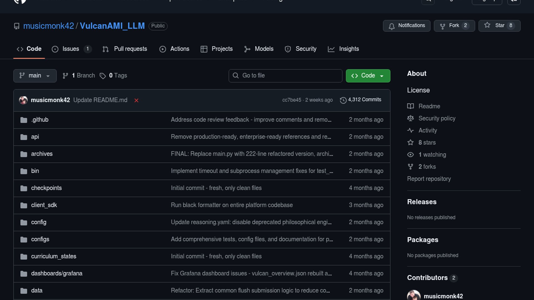The width and height of the screenshot is (534, 300).
Task: Click the Activity pulse icon
Action: 410,130
